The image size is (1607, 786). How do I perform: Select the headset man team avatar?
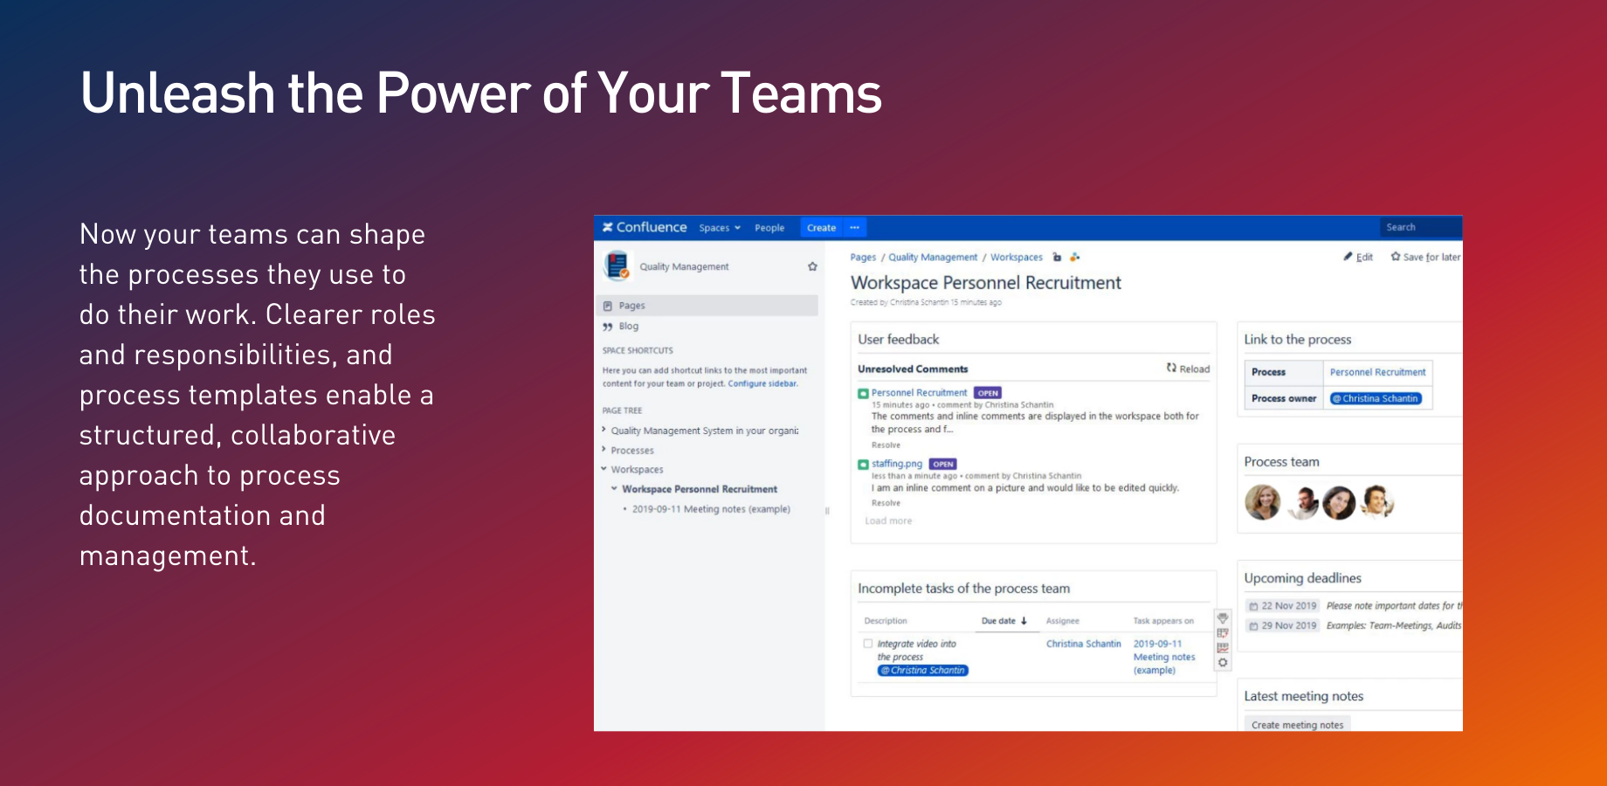point(1377,501)
